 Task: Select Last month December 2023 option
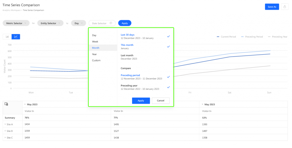click(x=129, y=57)
